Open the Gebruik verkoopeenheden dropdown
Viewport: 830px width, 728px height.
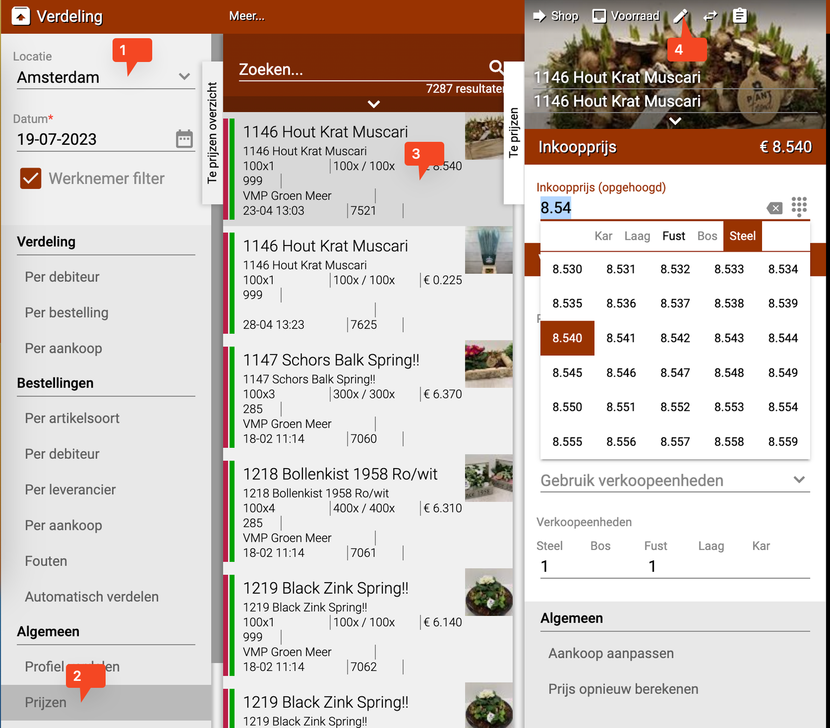coord(675,480)
